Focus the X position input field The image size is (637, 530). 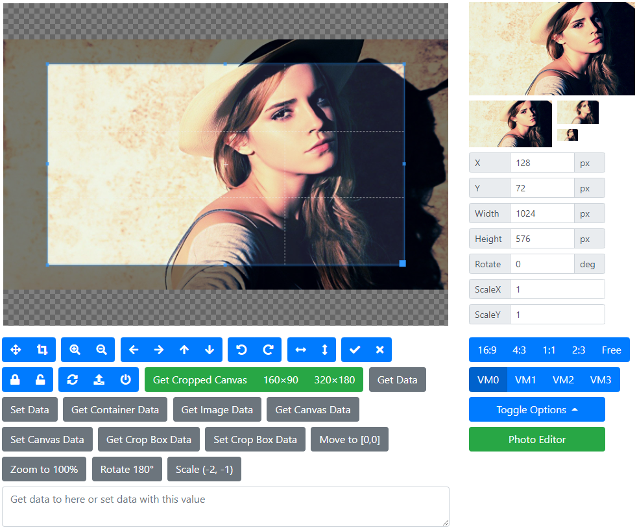click(542, 163)
